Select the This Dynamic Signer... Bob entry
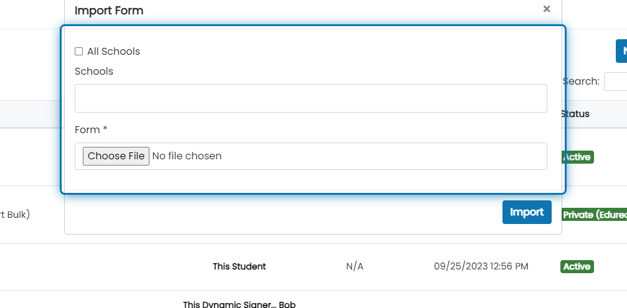The width and height of the screenshot is (627, 308). pyautogui.click(x=239, y=304)
